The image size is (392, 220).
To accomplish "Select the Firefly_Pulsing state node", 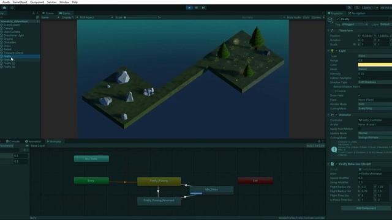I will click(x=159, y=182).
